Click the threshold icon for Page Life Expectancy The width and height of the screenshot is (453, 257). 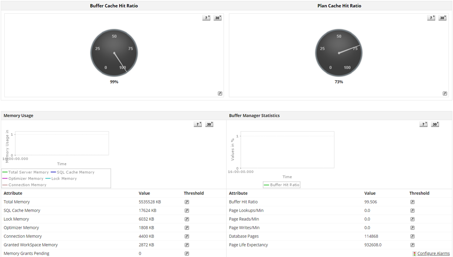412,245
